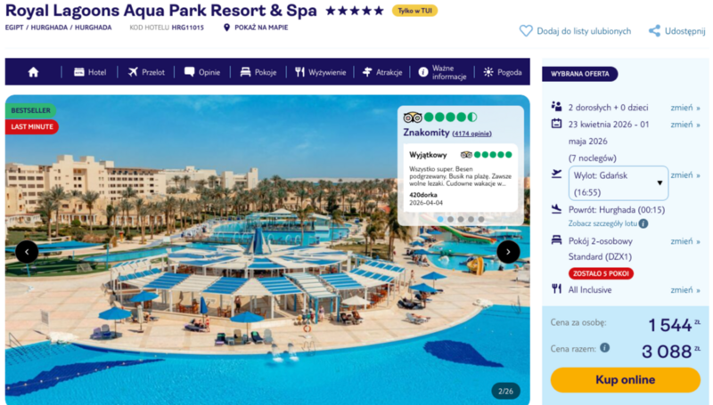This screenshot has width=713, height=405.
Task: Click the Kup online button
Action: (626, 379)
